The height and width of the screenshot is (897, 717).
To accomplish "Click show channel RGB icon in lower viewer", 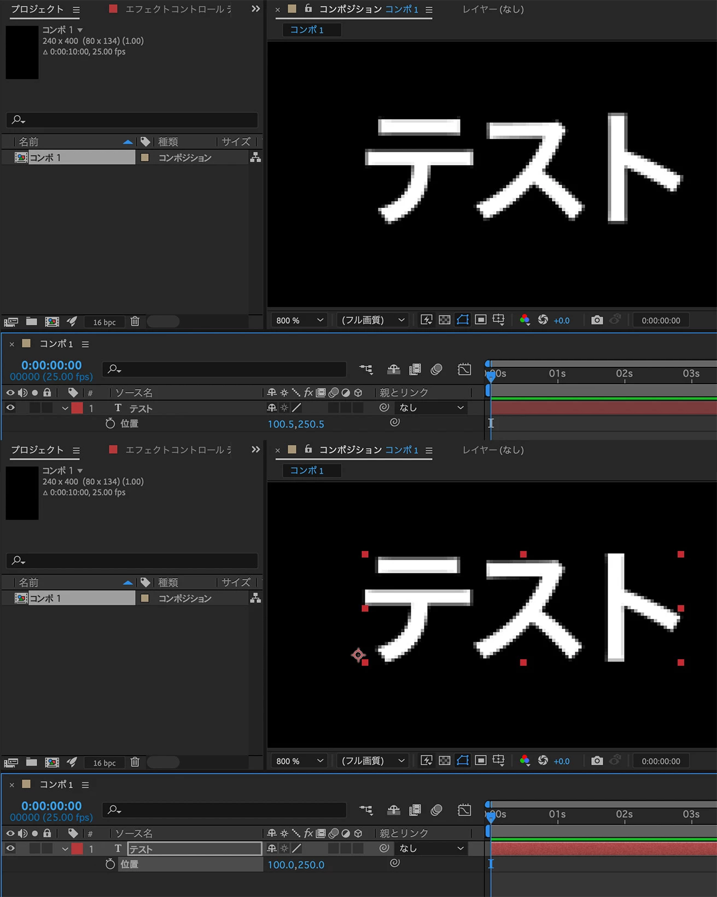I will click(524, 760).
